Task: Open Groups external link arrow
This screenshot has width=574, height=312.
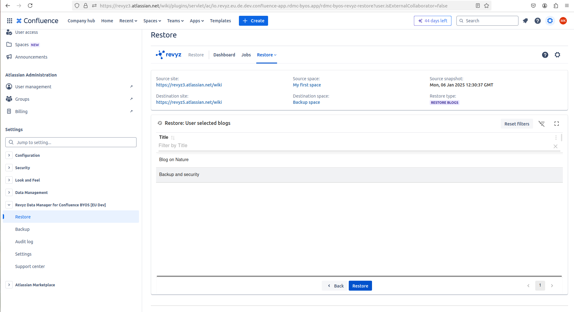Action: [131, 99]
